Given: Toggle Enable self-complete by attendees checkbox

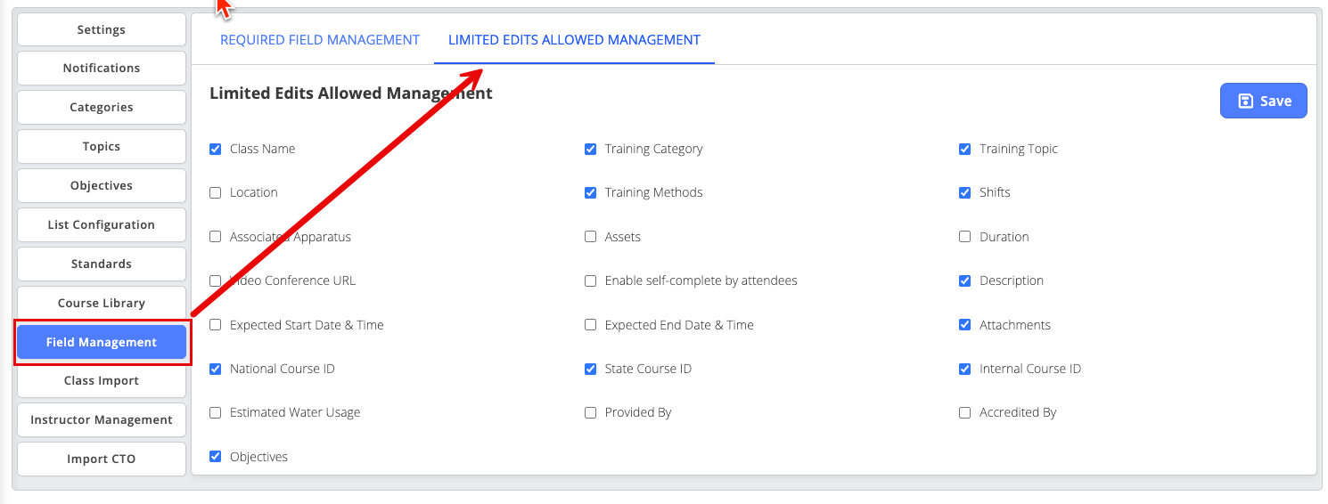Looking at the screenshot, I should click(x=590, y=281).
